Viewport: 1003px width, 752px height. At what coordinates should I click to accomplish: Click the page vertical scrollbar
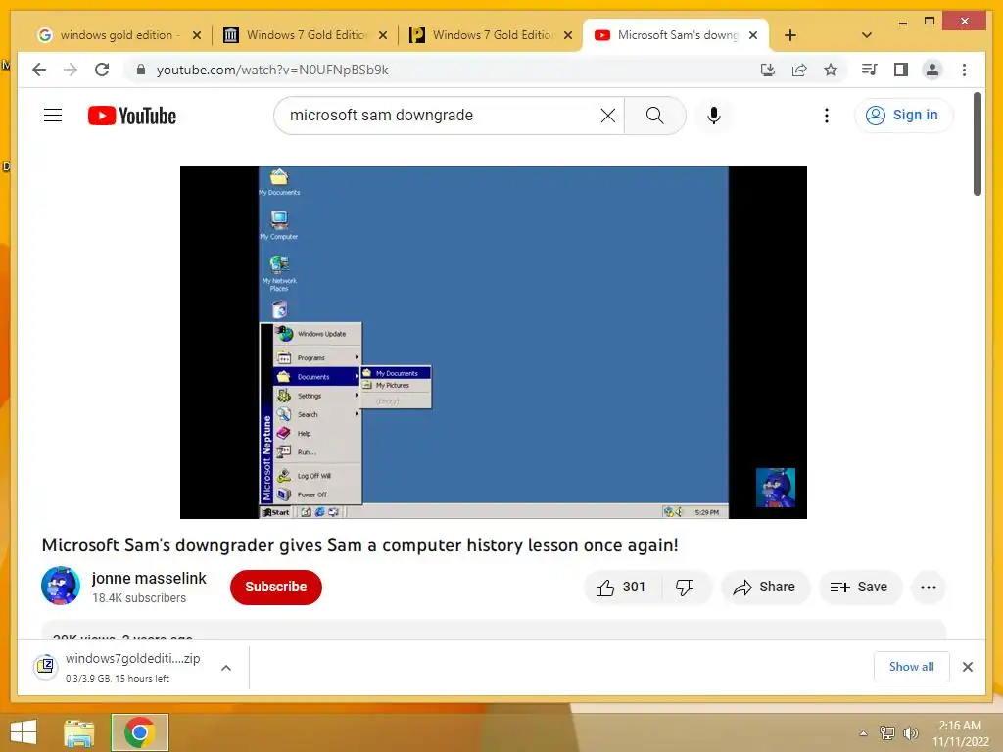click(x=978, y=145)
